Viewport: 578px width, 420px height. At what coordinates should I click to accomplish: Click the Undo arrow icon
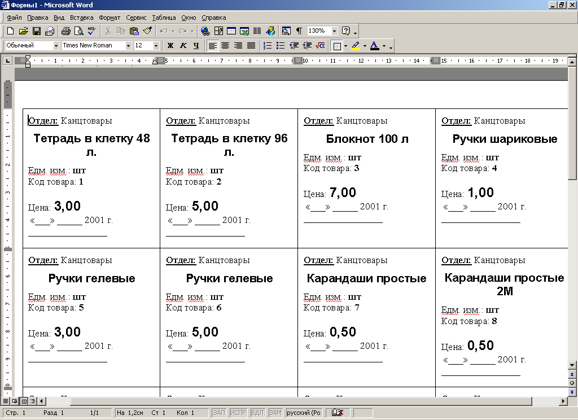[x=164, y=31]
